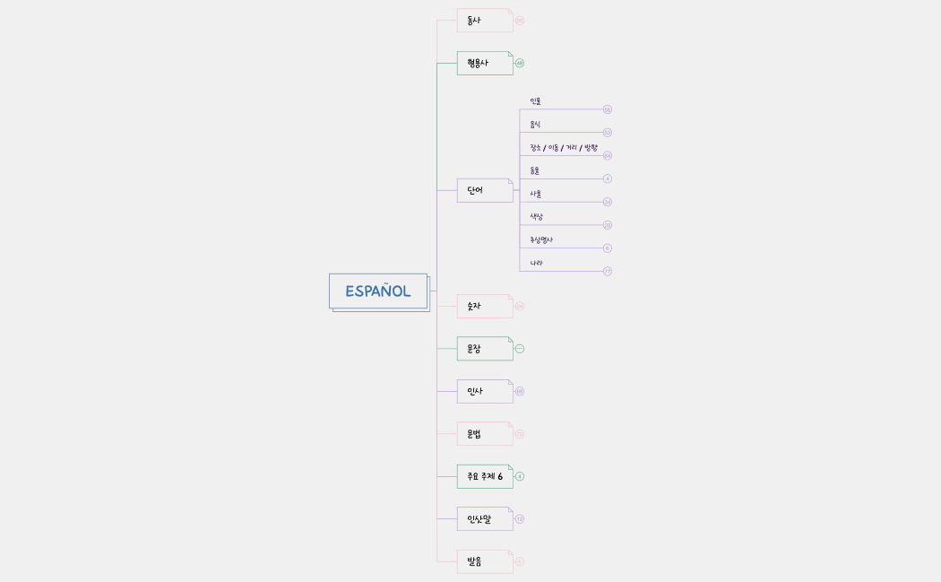Collapse the 단어 branch toggle
The image size is (941, 582).
click(x=516, y=190)
